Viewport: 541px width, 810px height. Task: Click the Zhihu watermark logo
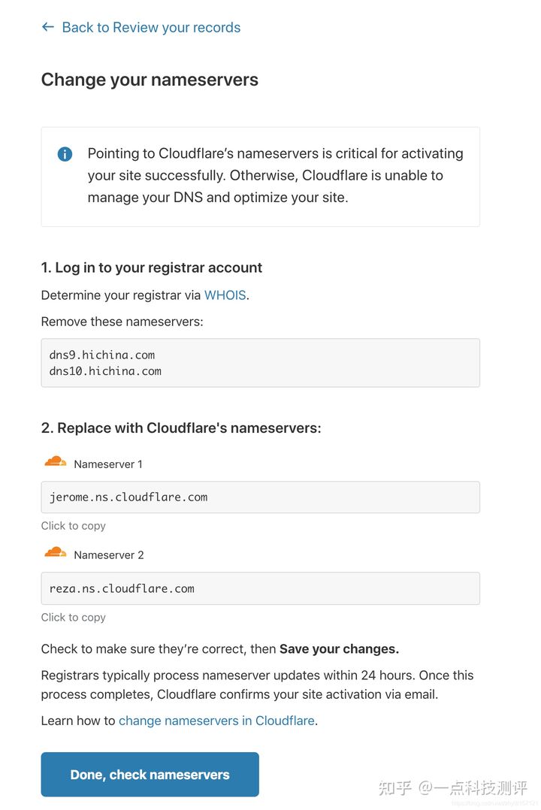coord(395,788)
